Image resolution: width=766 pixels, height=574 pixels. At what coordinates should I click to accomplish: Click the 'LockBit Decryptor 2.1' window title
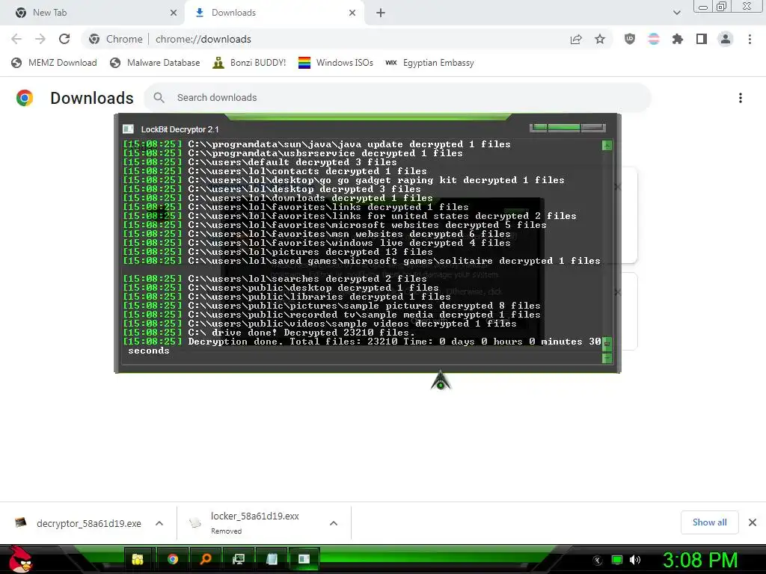pyautogui.click(x=180, y=129)
